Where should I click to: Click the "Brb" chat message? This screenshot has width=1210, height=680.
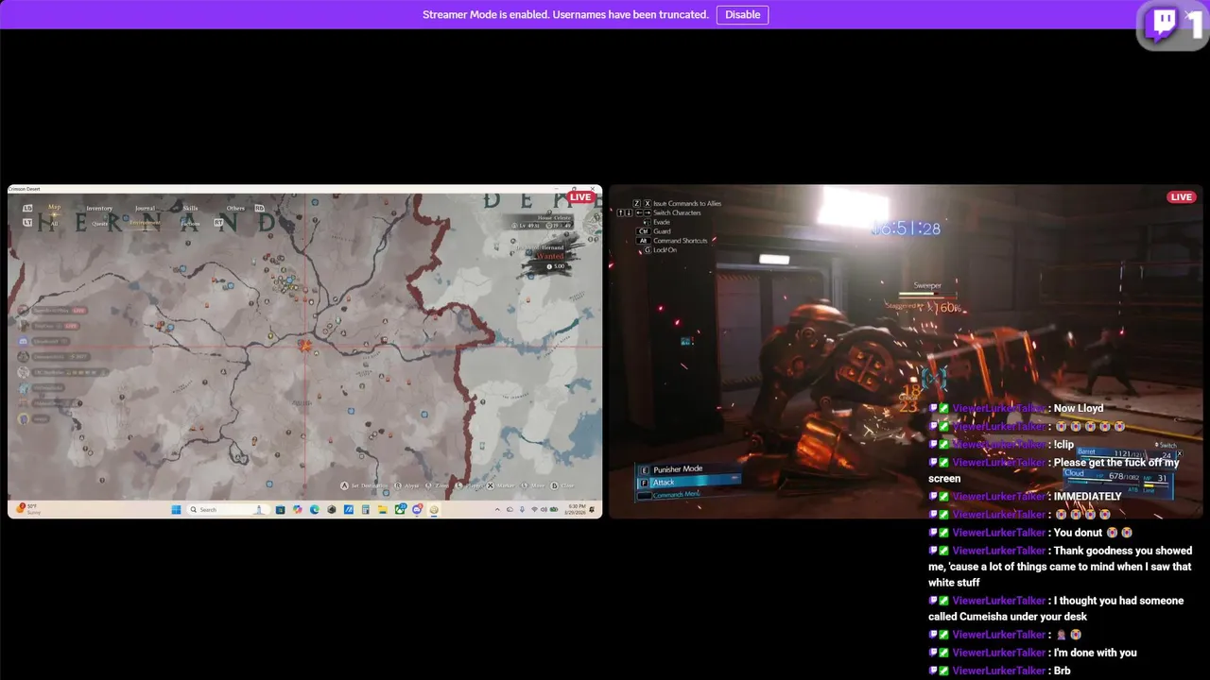1063,671
